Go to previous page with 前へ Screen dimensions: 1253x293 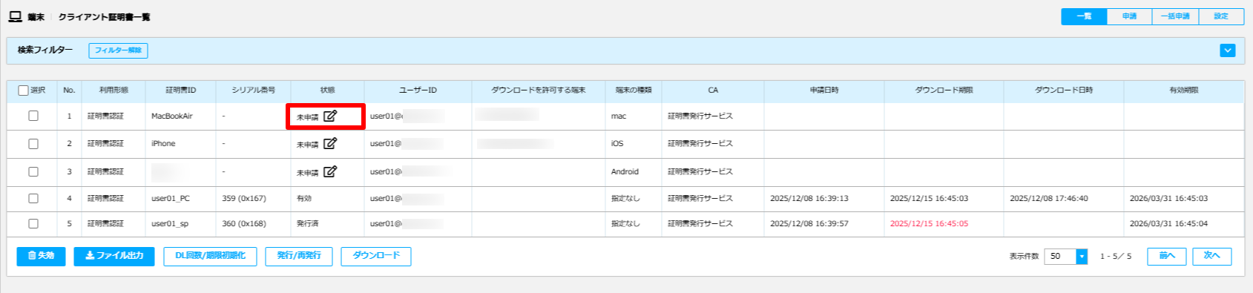coord(1167,256)
